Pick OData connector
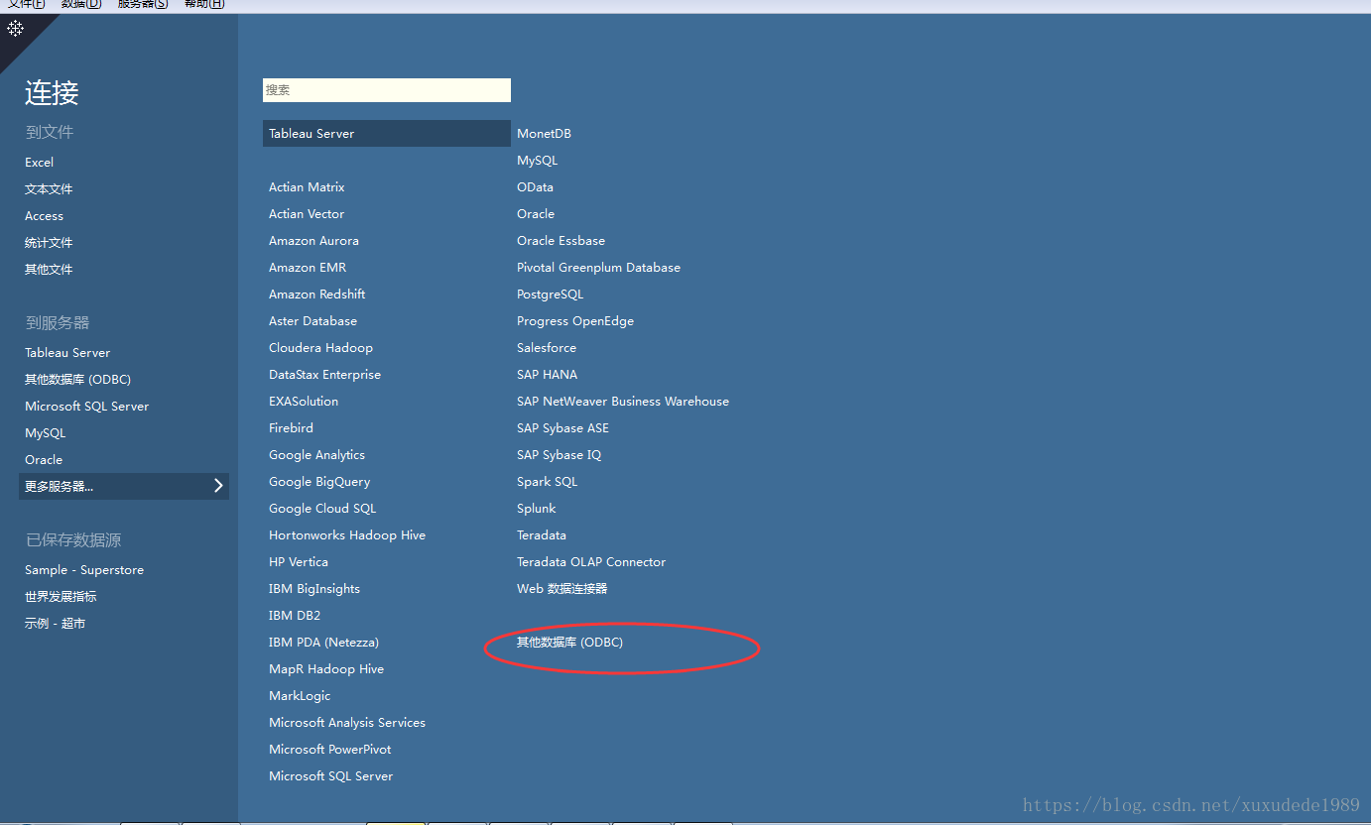Image resolution: width=1371 pixels, height=825 pixels. 535,187
